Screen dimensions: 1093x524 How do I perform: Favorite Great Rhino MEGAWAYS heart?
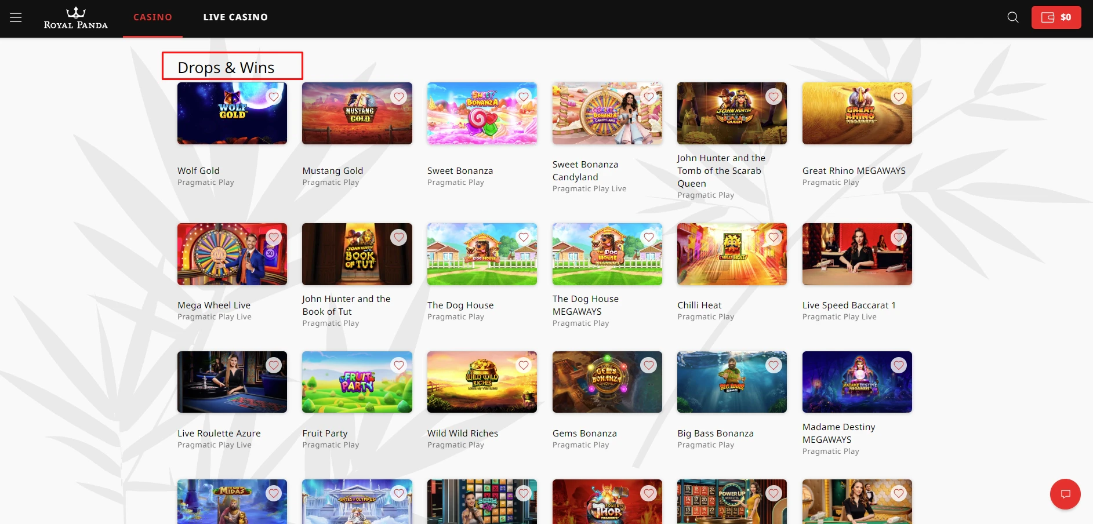click(x=899, y=97)
